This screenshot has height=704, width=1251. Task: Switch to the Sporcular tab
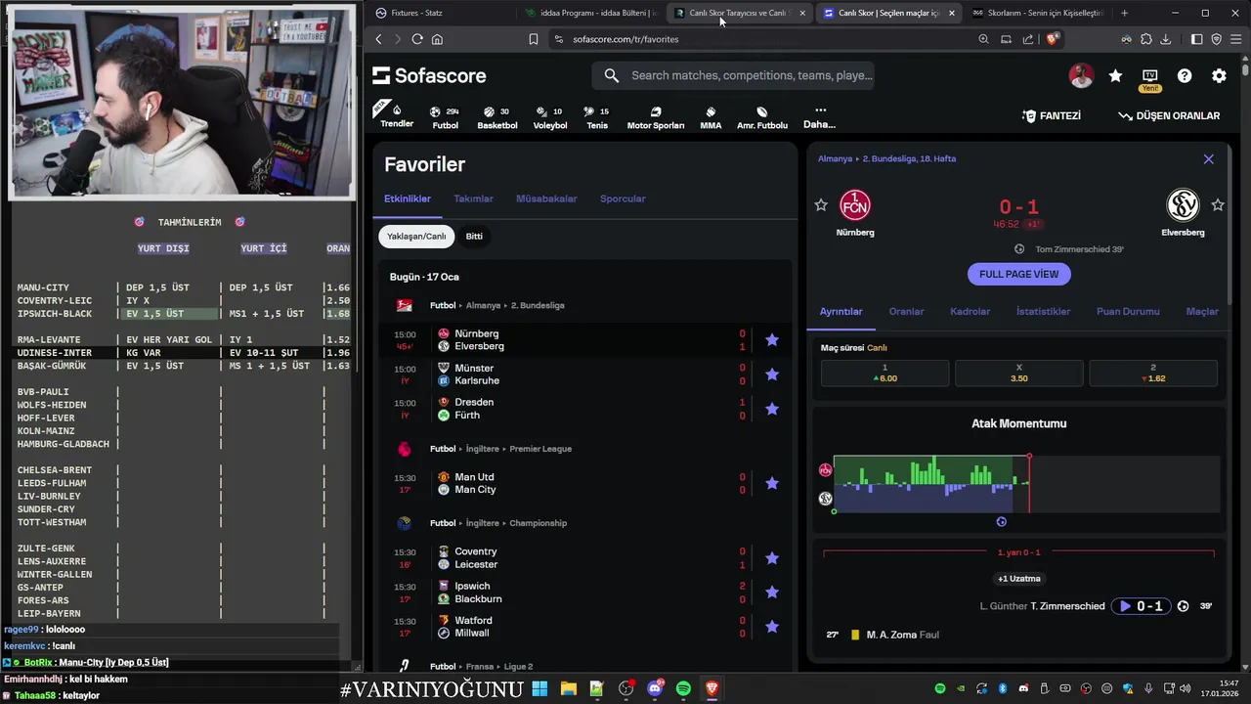[623, 198]
